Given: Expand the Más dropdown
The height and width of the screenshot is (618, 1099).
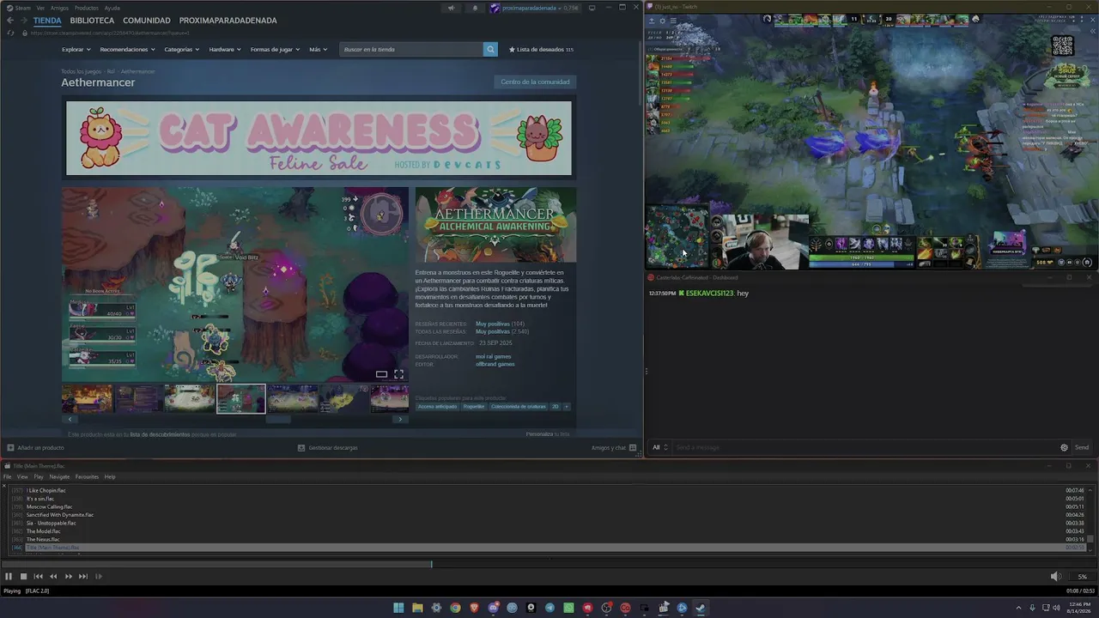Looking at the screenshot, I should coord(319,50).
